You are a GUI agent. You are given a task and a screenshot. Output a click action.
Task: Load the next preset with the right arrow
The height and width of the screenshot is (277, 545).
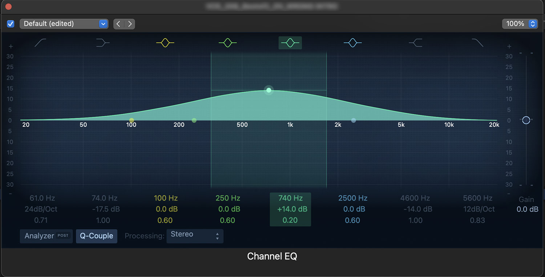(x=130, y=24)
